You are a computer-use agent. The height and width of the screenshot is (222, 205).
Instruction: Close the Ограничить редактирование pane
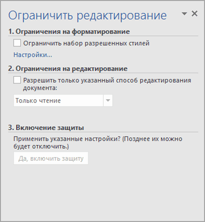[x=195, y=14]
